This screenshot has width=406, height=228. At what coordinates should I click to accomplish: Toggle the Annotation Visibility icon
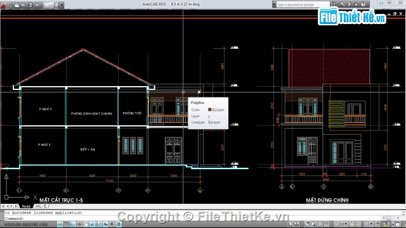tap(352, 224)
